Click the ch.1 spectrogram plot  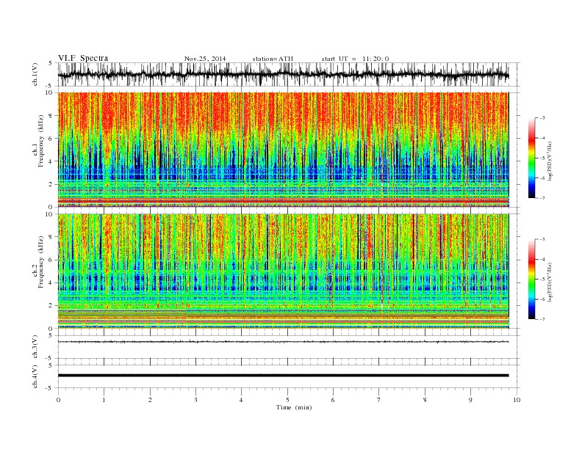[x=283, y=150]
